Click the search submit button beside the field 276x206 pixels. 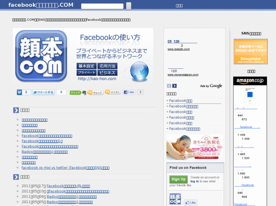click(129, 6)
